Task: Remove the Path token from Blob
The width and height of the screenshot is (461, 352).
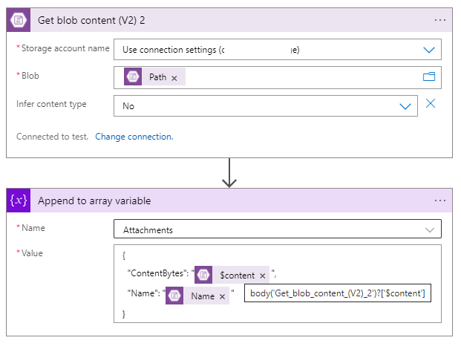Action: click(x=174, y=77)
